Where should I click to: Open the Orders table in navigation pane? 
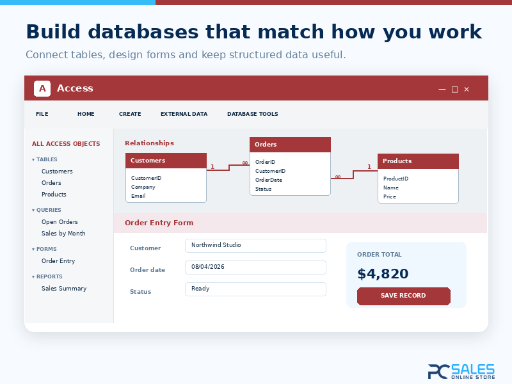[51, 183]
